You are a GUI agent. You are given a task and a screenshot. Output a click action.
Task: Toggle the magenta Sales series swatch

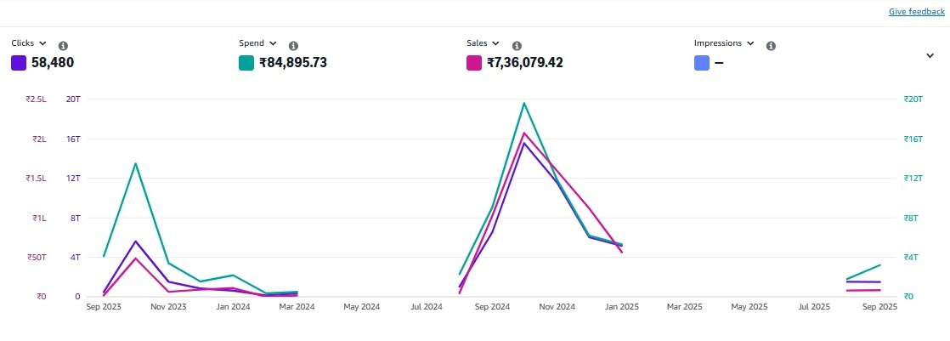474,63
